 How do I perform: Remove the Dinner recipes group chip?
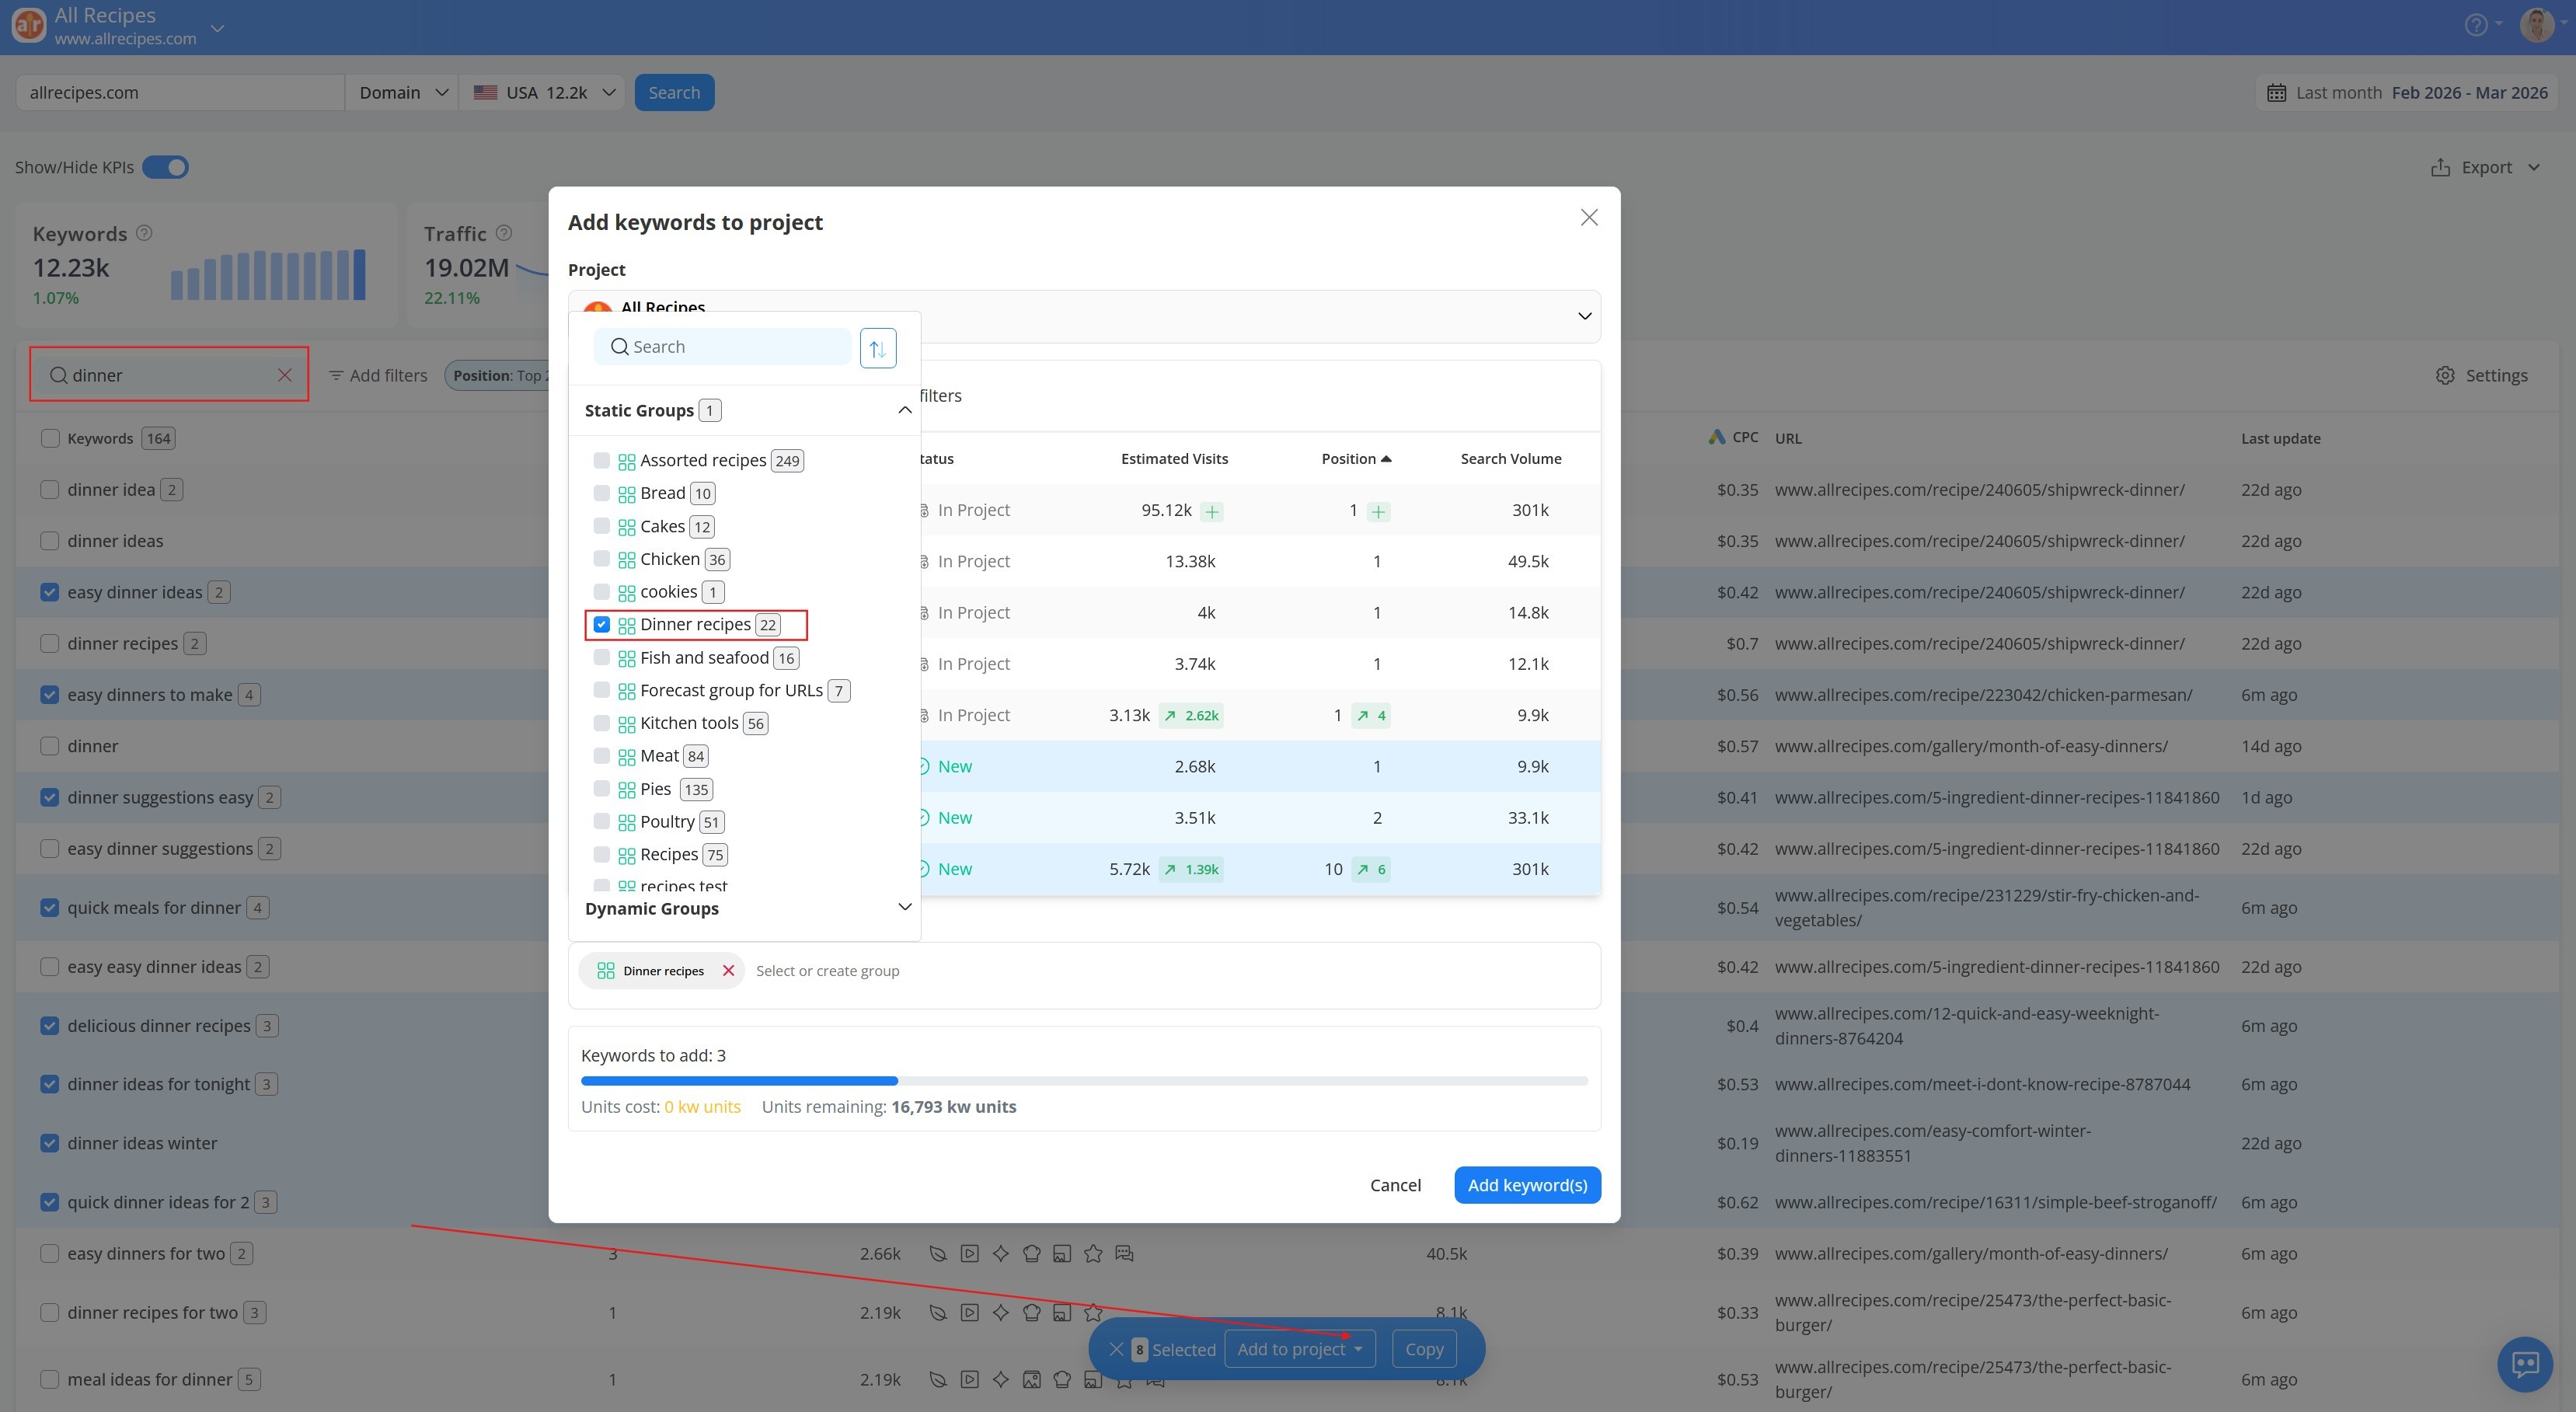728,971
